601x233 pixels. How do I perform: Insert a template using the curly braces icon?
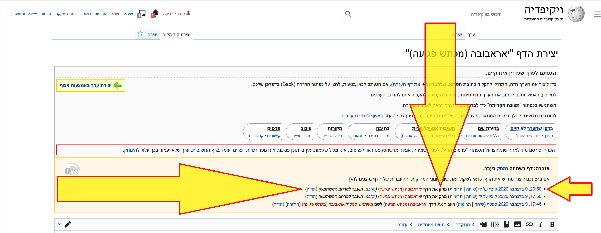[x=495, y=224]
